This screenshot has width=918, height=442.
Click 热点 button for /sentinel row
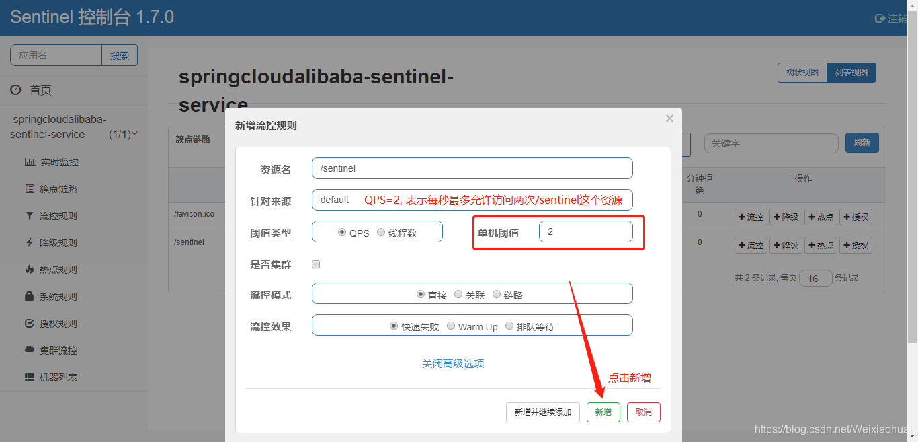[x=821, y=245]
